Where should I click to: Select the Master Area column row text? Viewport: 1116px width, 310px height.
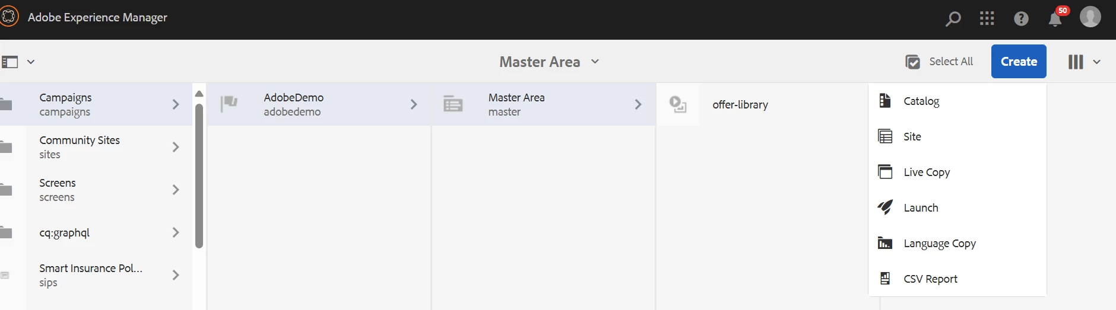pyautogui.click(x=516, y=104)
